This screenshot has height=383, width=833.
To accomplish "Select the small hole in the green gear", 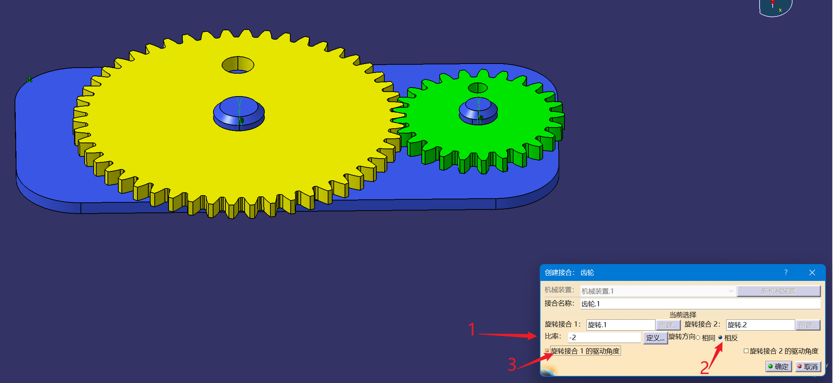I will pos(478,88).
